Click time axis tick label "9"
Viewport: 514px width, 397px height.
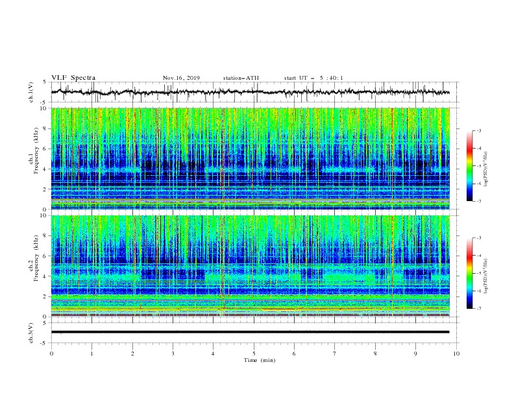[415, 354]
